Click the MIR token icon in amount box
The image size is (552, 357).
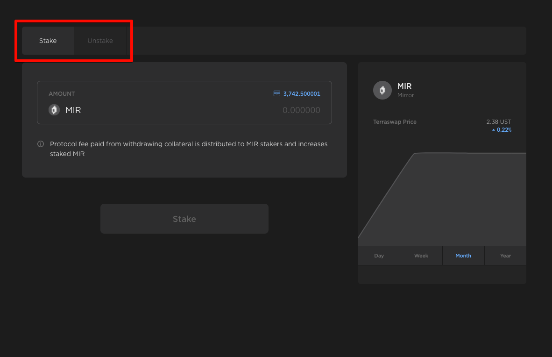(x=54, y=110)
